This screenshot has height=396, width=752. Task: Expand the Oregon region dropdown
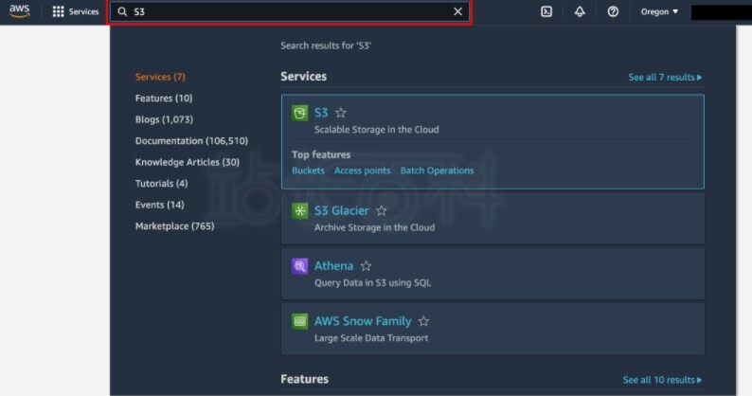pyautogui.click(x=659, y=11)
